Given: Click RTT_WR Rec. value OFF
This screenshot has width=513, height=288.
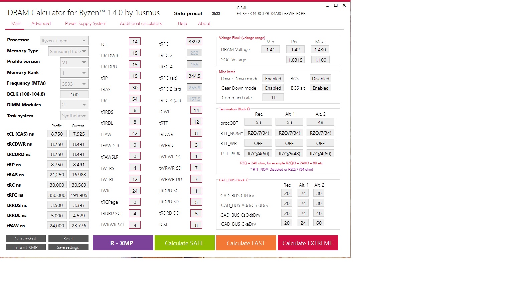Looking at the screenshot, I should 259,143.
